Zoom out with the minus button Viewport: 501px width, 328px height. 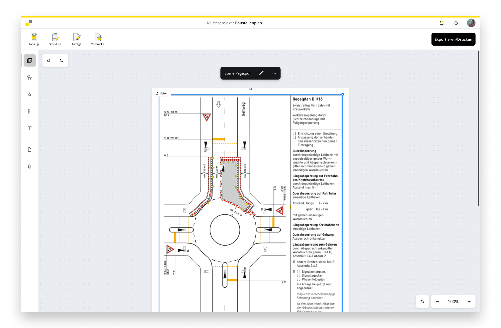click(x=437, y=301)
